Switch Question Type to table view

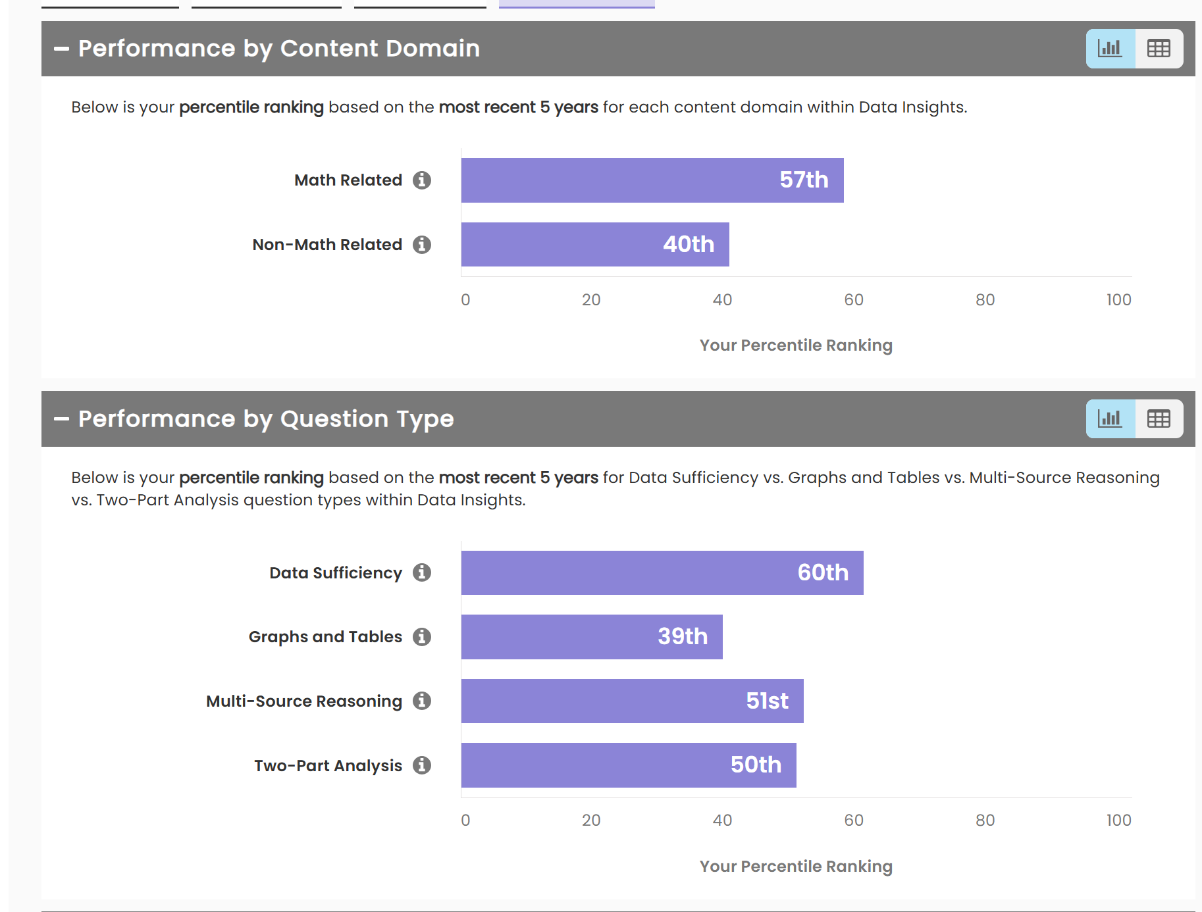(x=1159, y=419)
